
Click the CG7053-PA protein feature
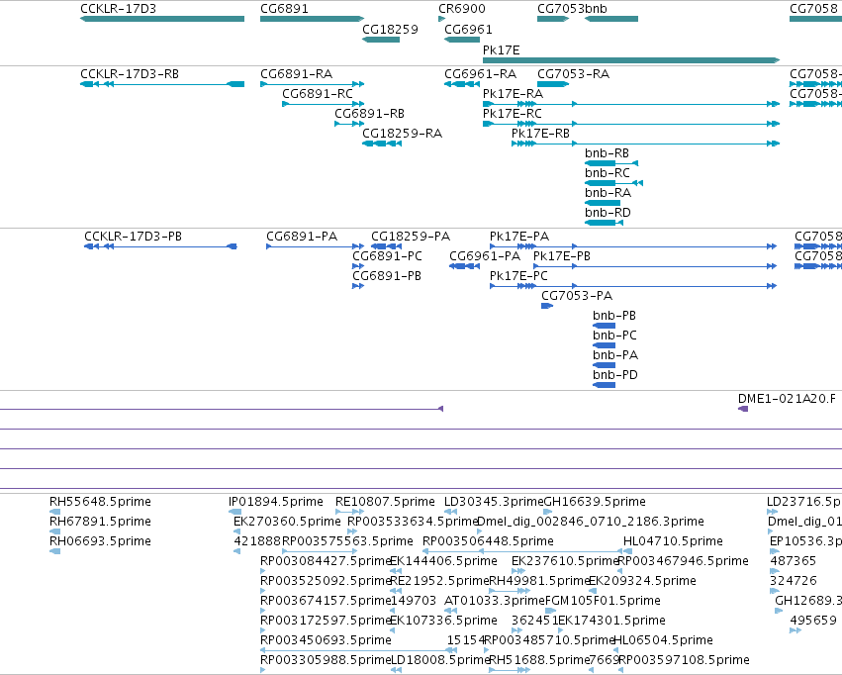(547, 306)
